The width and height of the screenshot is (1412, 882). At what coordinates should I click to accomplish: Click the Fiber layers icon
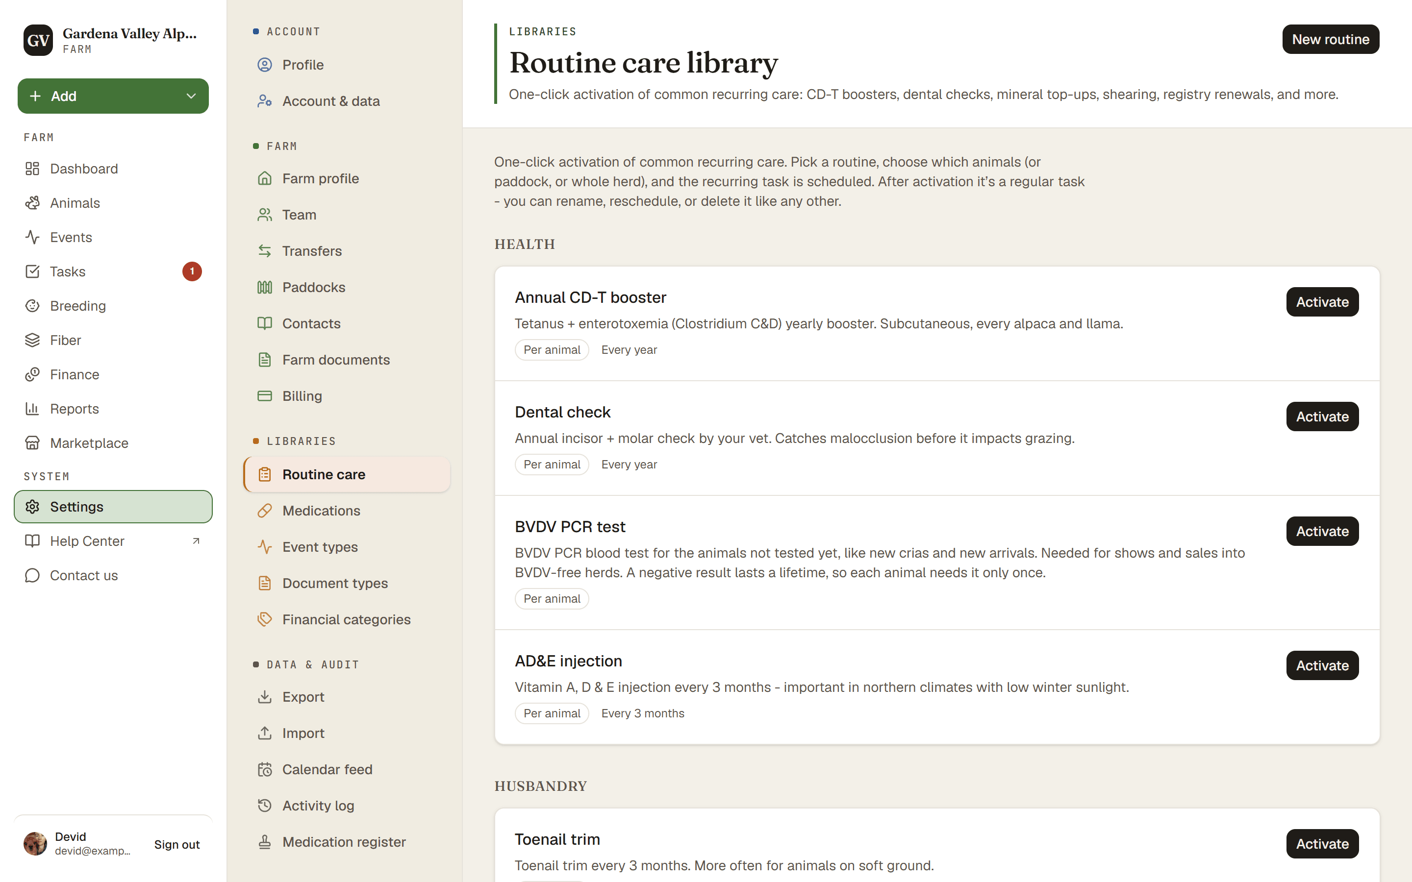(32, 340)
